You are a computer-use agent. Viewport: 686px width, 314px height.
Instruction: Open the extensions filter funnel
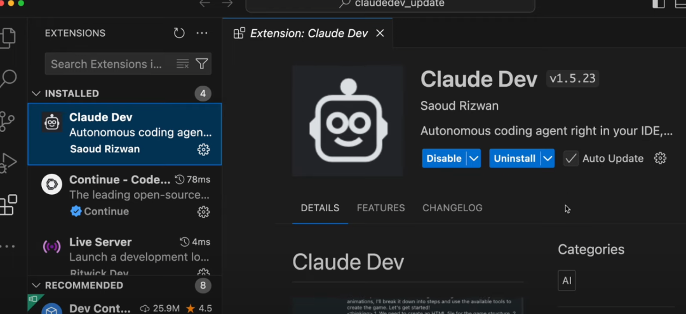click(x=202, y=64)
